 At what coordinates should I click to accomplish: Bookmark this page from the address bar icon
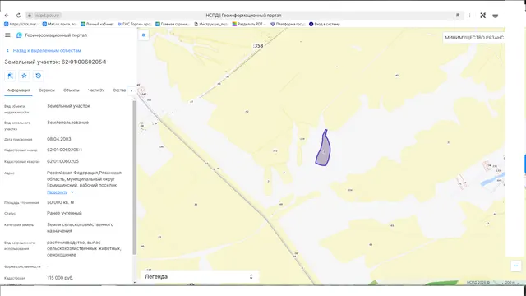click(458, 16)
